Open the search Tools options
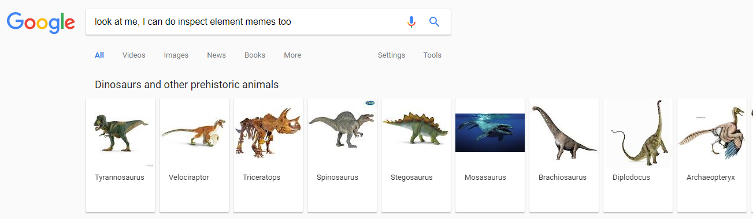This screenshot has width=753, height=219. click(x=432, y=55)
